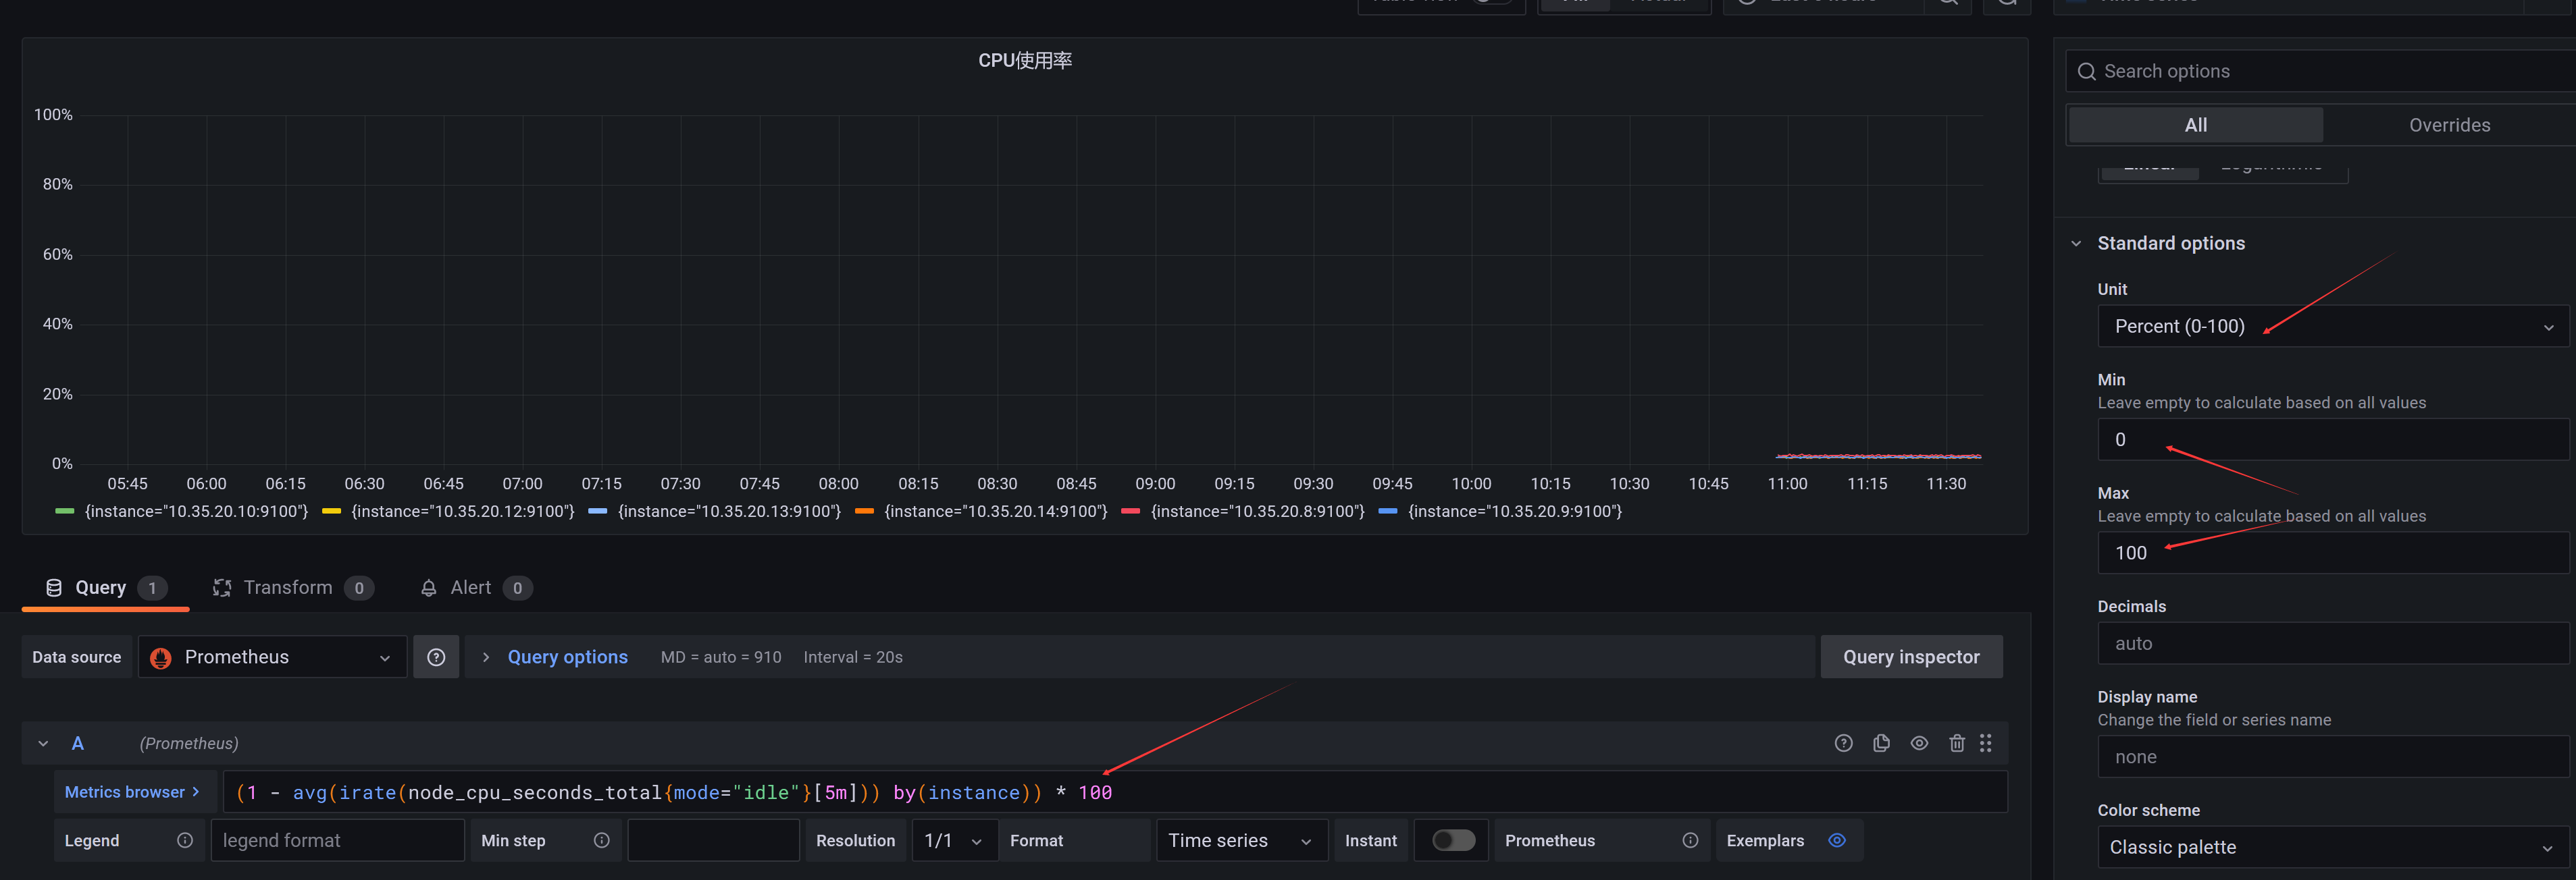This screenshot has height=880, width=2576.
Task: Click the CPU使用率 panel title
Action: tap(1025, 61)
